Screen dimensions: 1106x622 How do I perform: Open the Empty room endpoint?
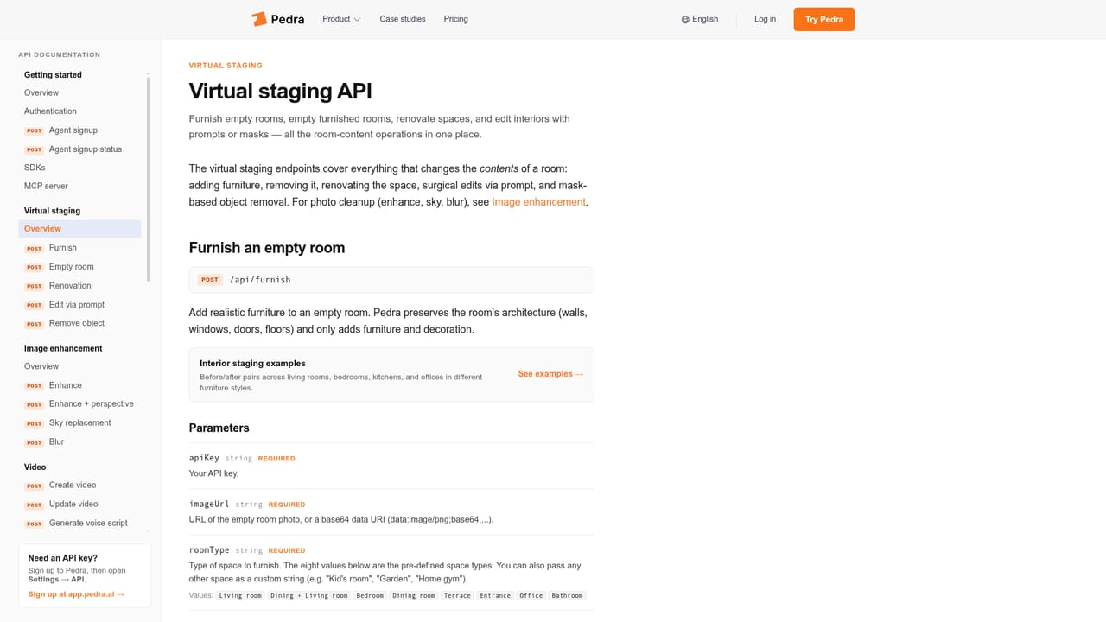tap(72, 267)
